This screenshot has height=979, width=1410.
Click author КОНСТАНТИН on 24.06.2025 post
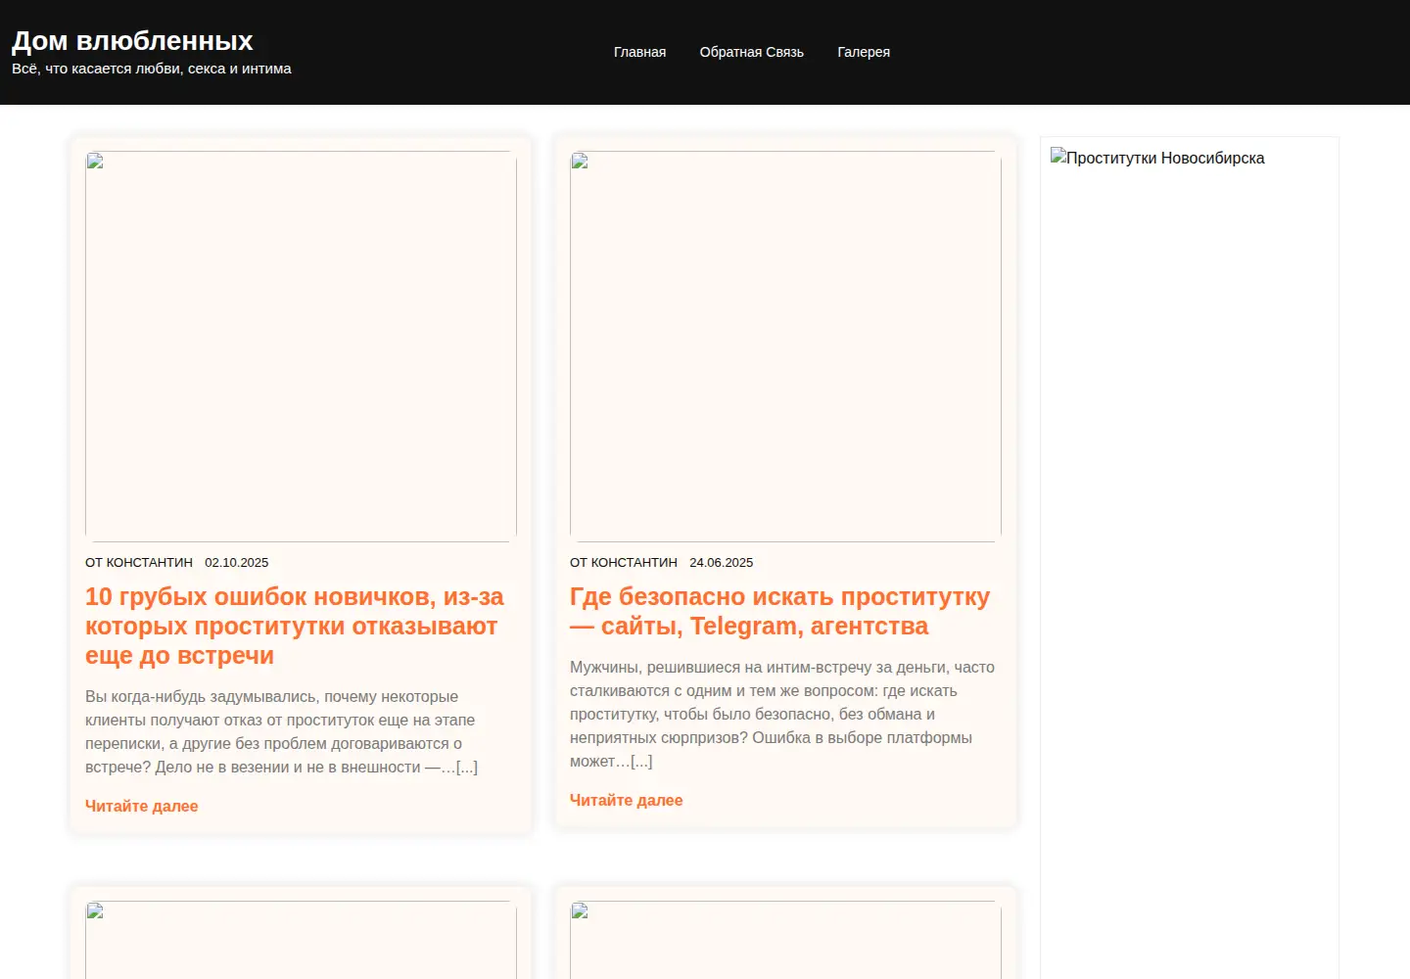point(634,563)
